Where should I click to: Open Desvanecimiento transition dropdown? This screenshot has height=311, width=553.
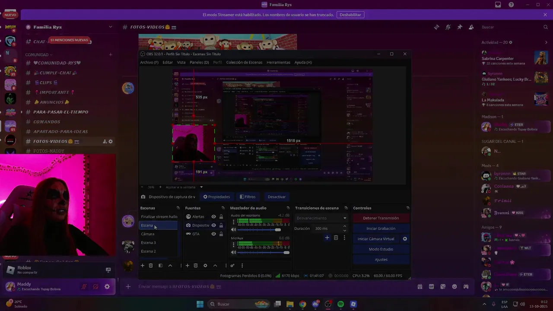[321, 218]
